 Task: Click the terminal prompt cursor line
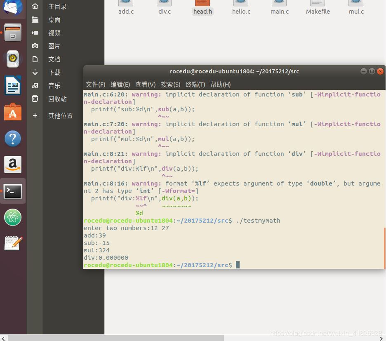tap(162, 265)
